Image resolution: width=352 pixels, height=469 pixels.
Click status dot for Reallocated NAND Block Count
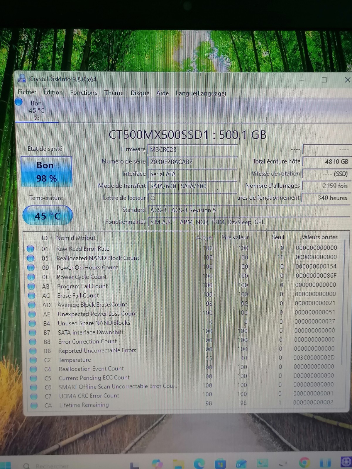coord(31,258)
